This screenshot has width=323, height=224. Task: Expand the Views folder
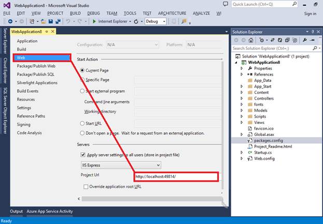click(x=242, y=122)
